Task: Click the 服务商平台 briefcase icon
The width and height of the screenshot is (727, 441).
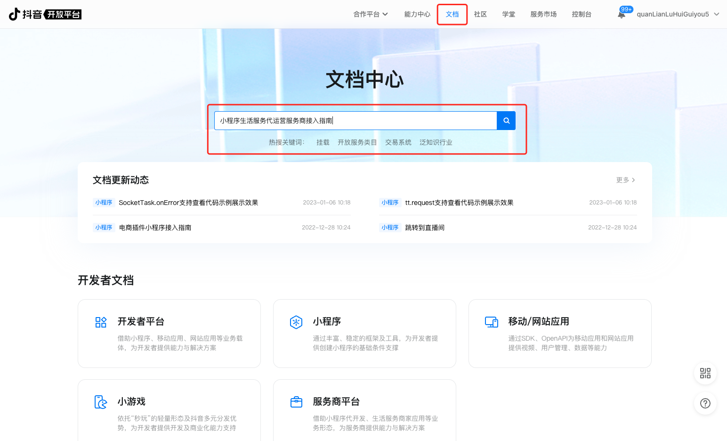Action: (x=296, y=402)
